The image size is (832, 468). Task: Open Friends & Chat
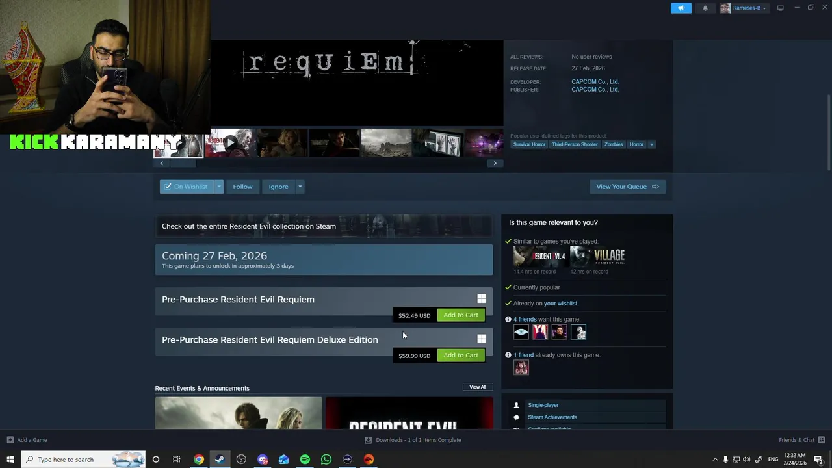tap(802, 440)
